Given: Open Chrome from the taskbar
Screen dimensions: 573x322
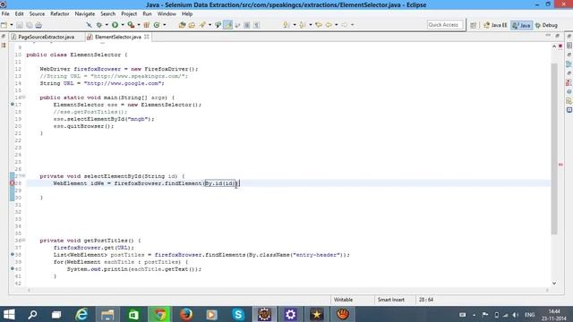Looking at the screenshot, I should 159,314.
